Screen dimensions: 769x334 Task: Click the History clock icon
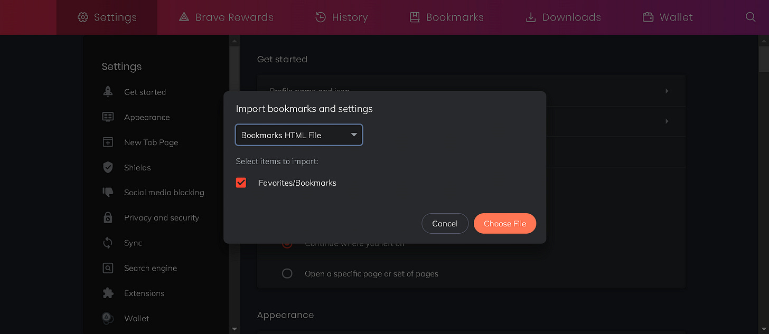321,17
